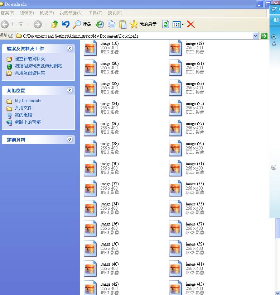Click the History clock icon
The image size is (280, 295).
pyautogui.click(x=100, y=24)
